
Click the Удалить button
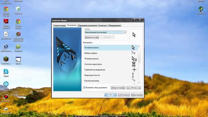(x=107, y=37)
